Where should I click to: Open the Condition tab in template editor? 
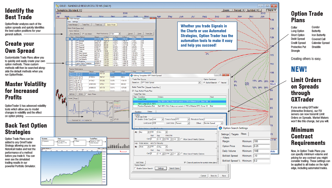(x=138, y=112)
